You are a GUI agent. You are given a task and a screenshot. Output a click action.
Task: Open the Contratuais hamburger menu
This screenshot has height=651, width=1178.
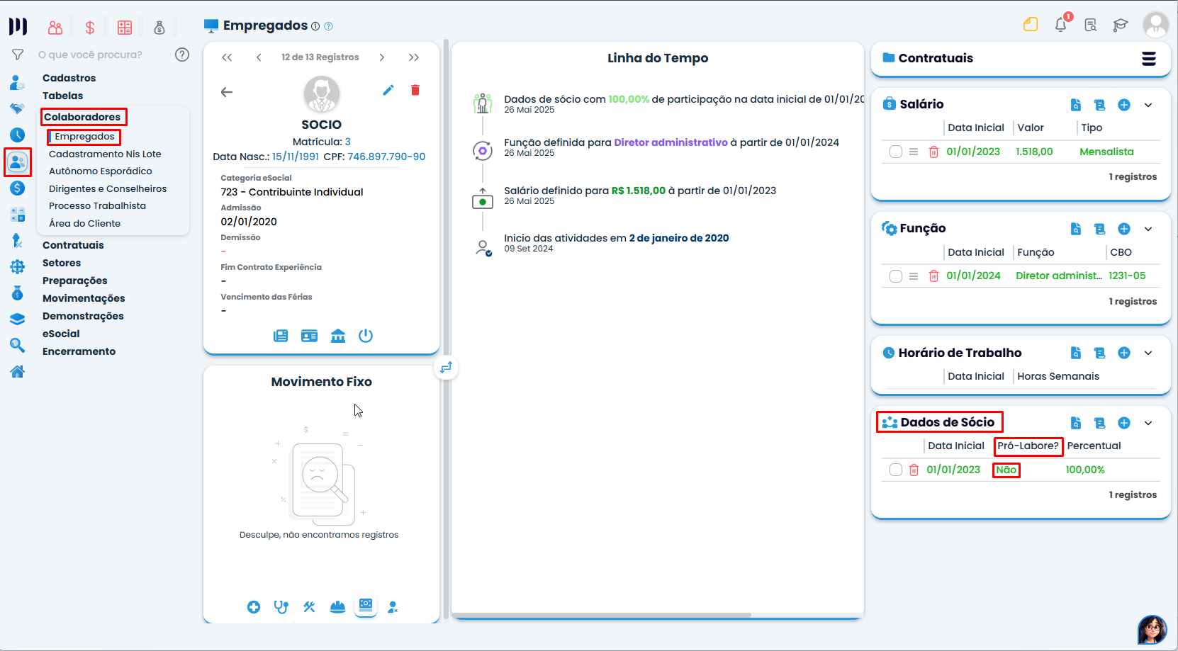point(1149,59)
